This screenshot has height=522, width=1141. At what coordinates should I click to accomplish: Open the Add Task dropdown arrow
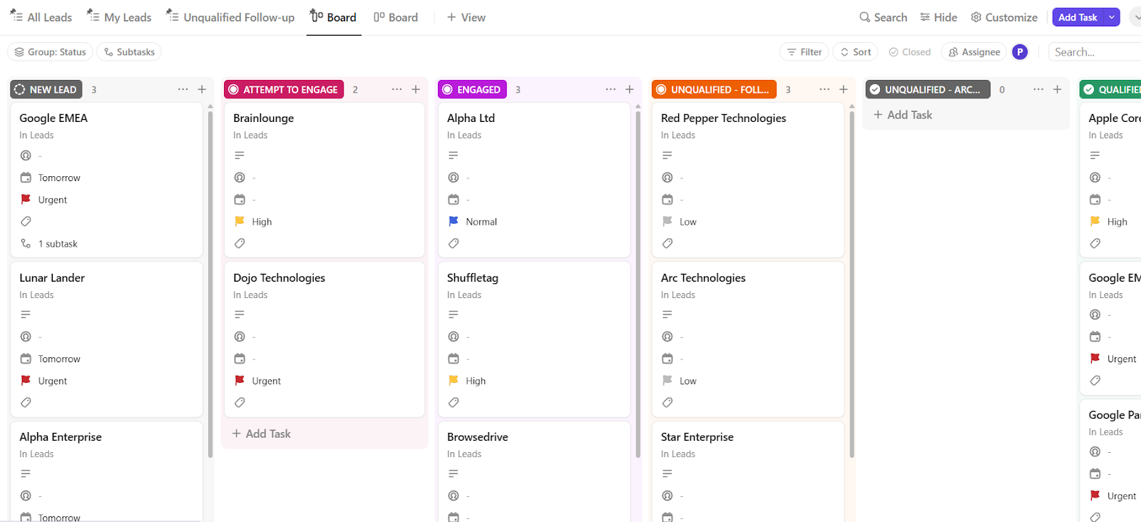click(1112, 17)
